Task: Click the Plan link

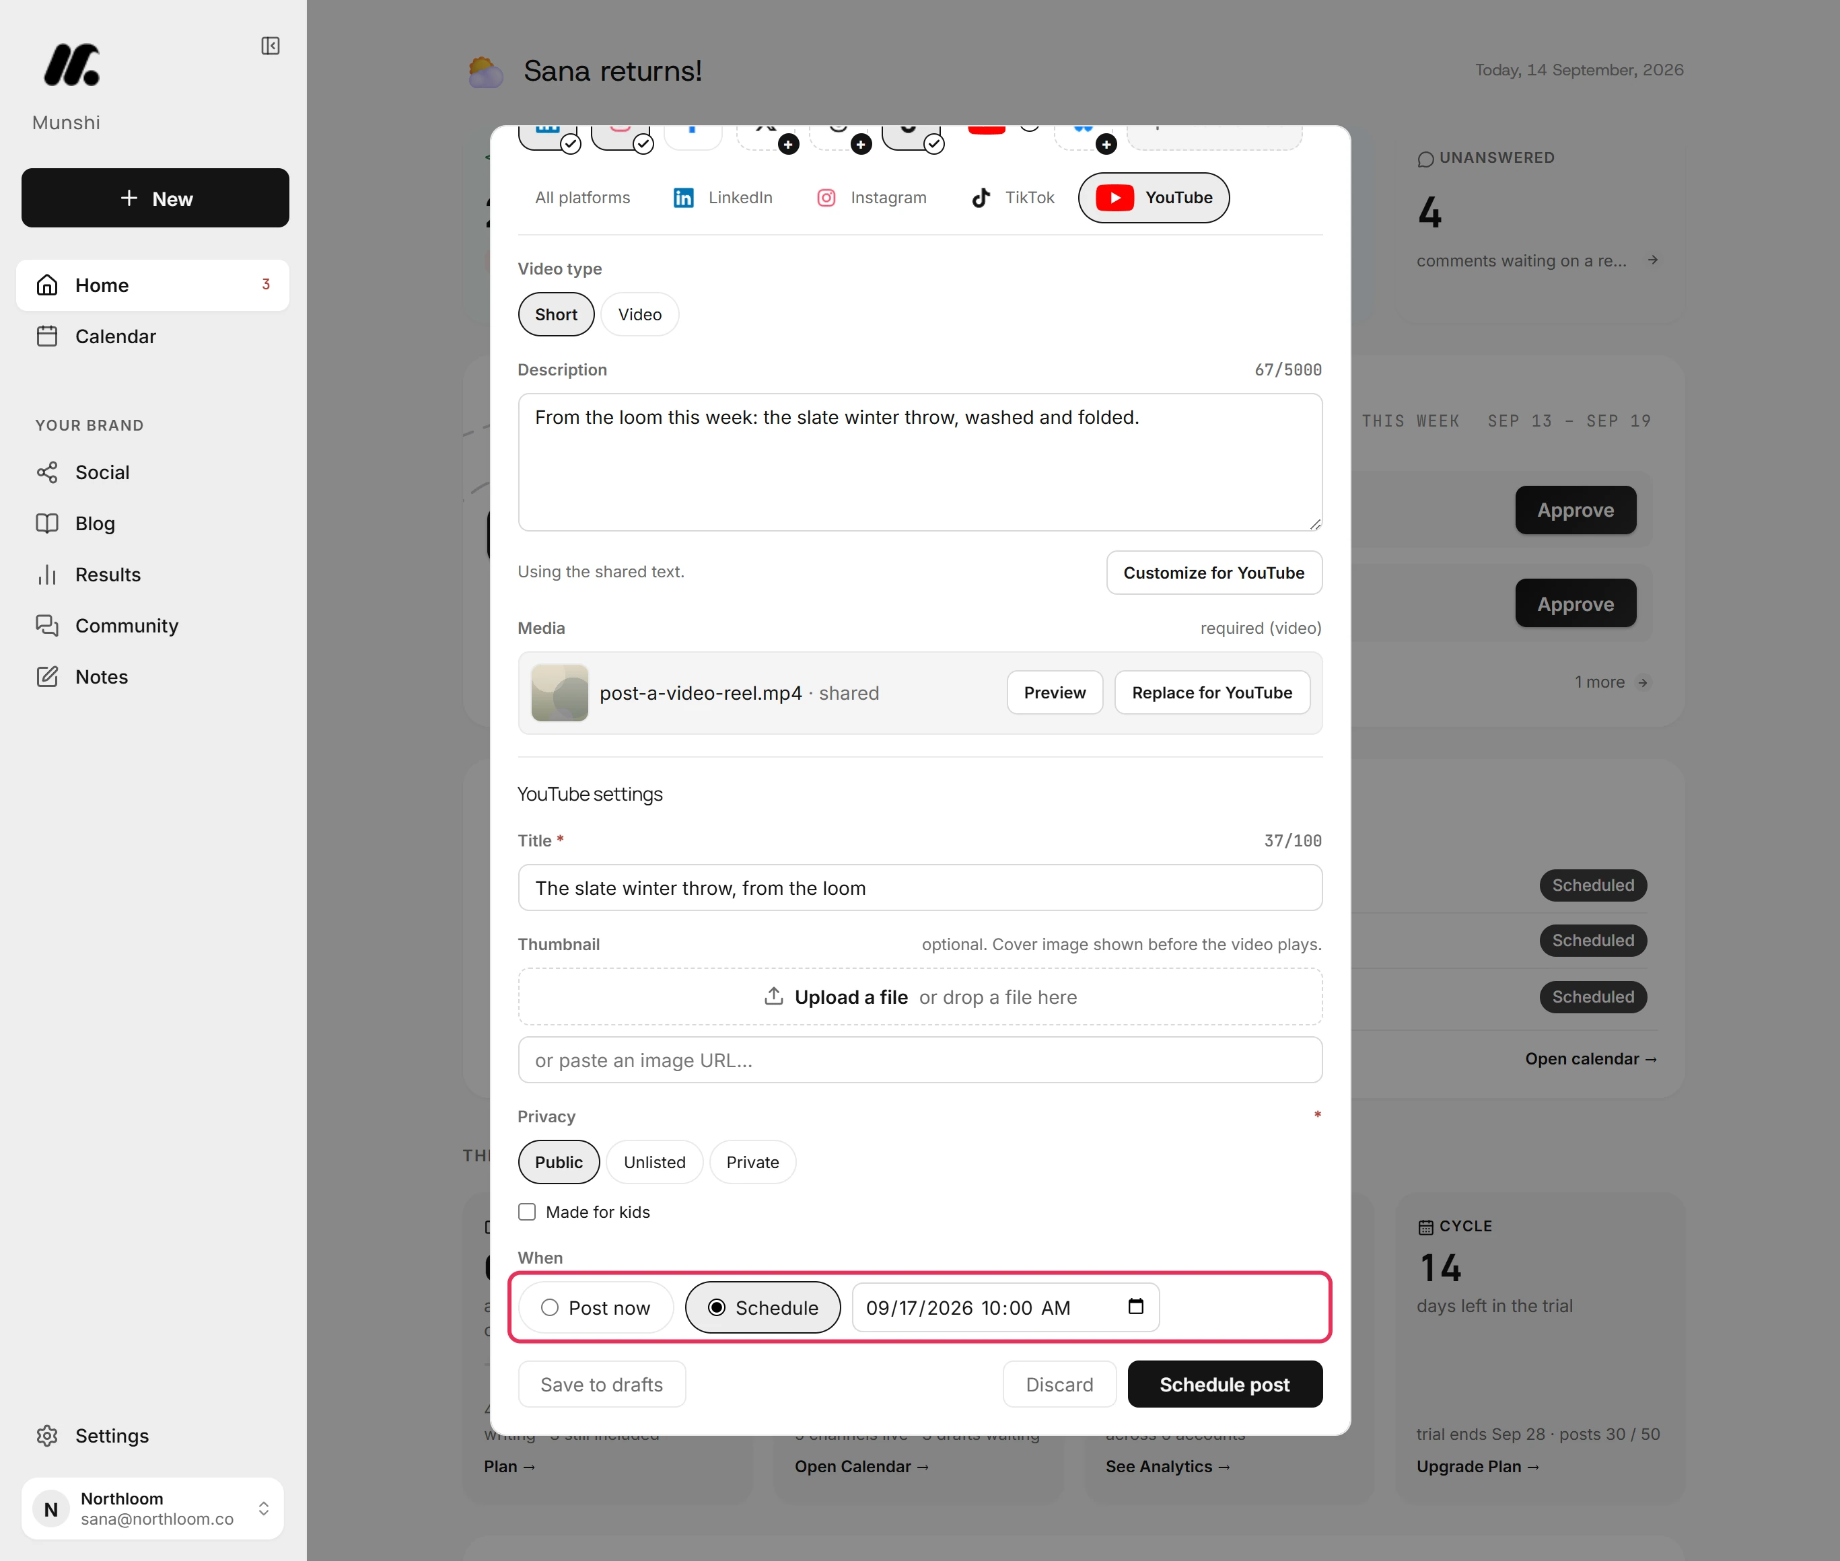Action: tap(509, 1466)
